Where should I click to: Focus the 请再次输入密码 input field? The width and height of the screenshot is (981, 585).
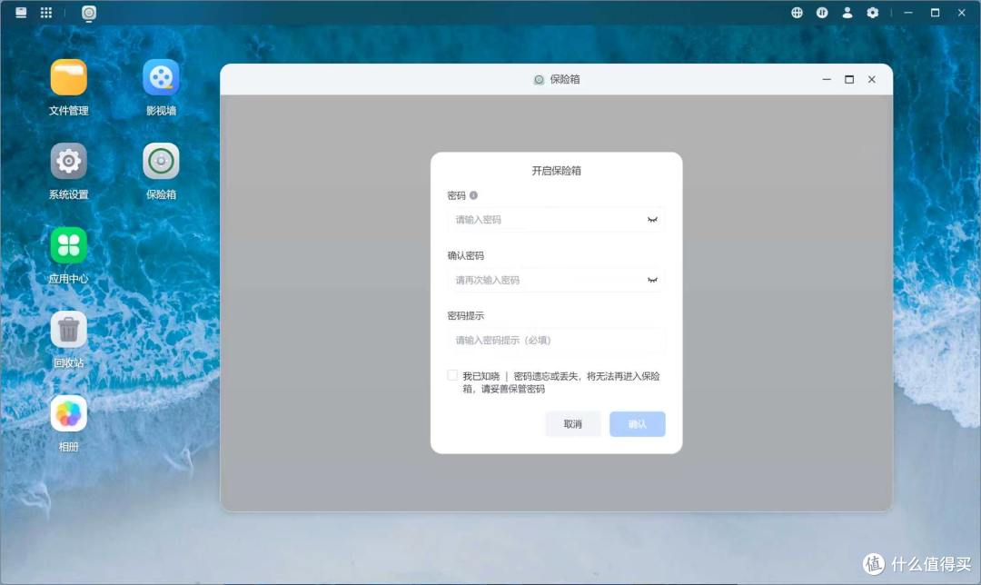[556, 280]
